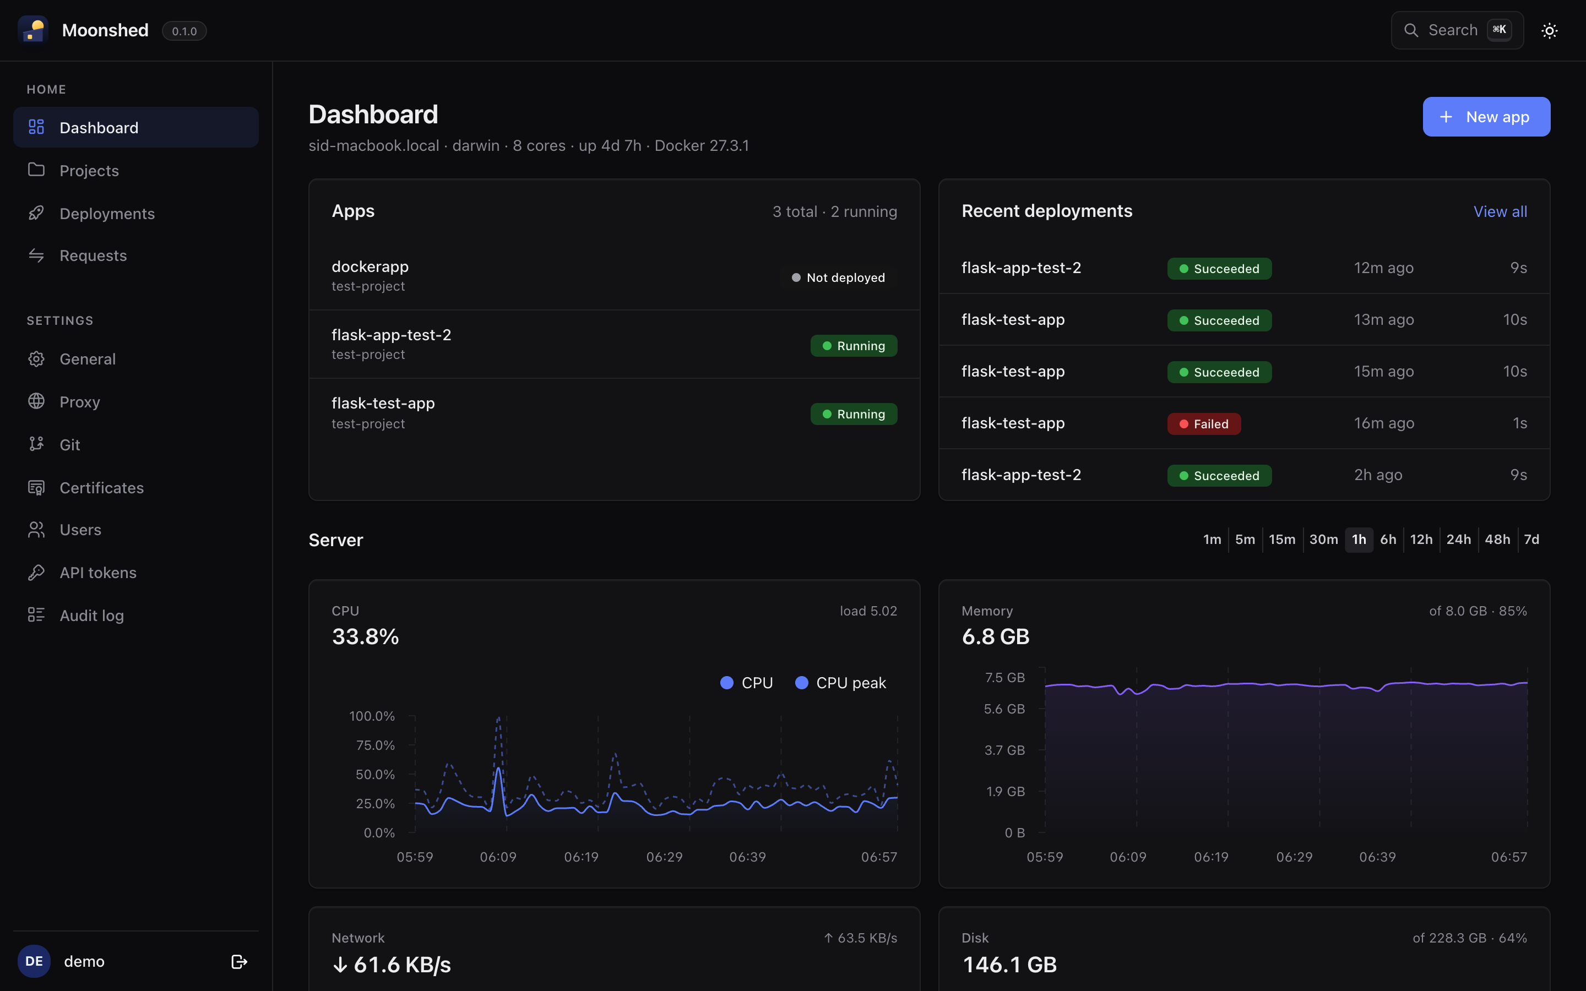
Task: Click the General gear icon
Action: coord(37,359)
